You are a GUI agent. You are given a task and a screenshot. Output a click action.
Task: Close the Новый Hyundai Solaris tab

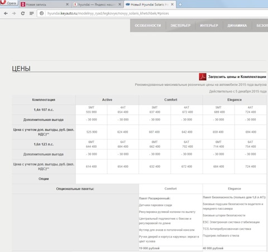tap(172, 4)
